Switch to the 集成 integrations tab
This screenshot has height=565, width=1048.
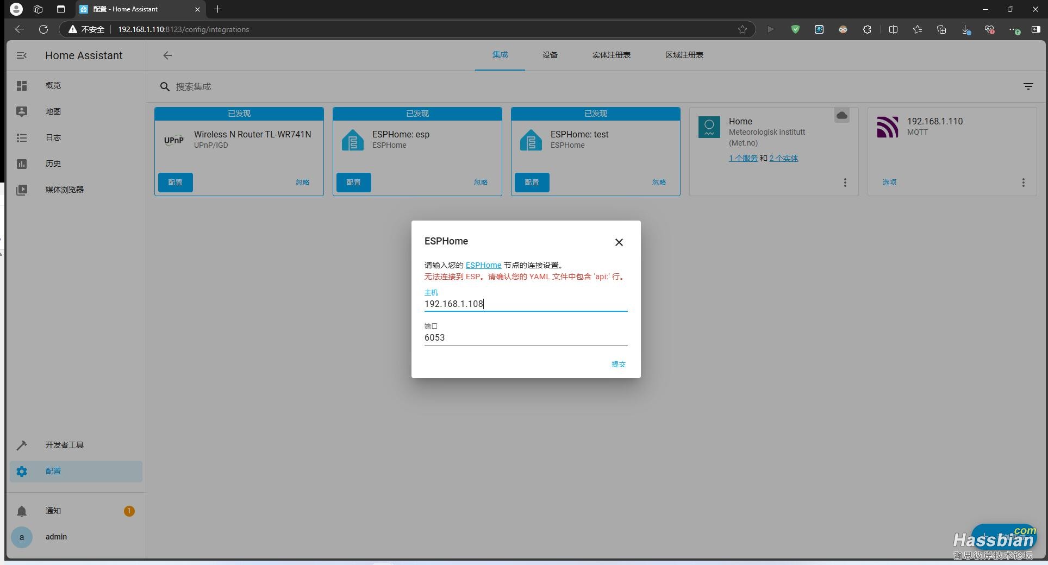[x=500, y=55]
